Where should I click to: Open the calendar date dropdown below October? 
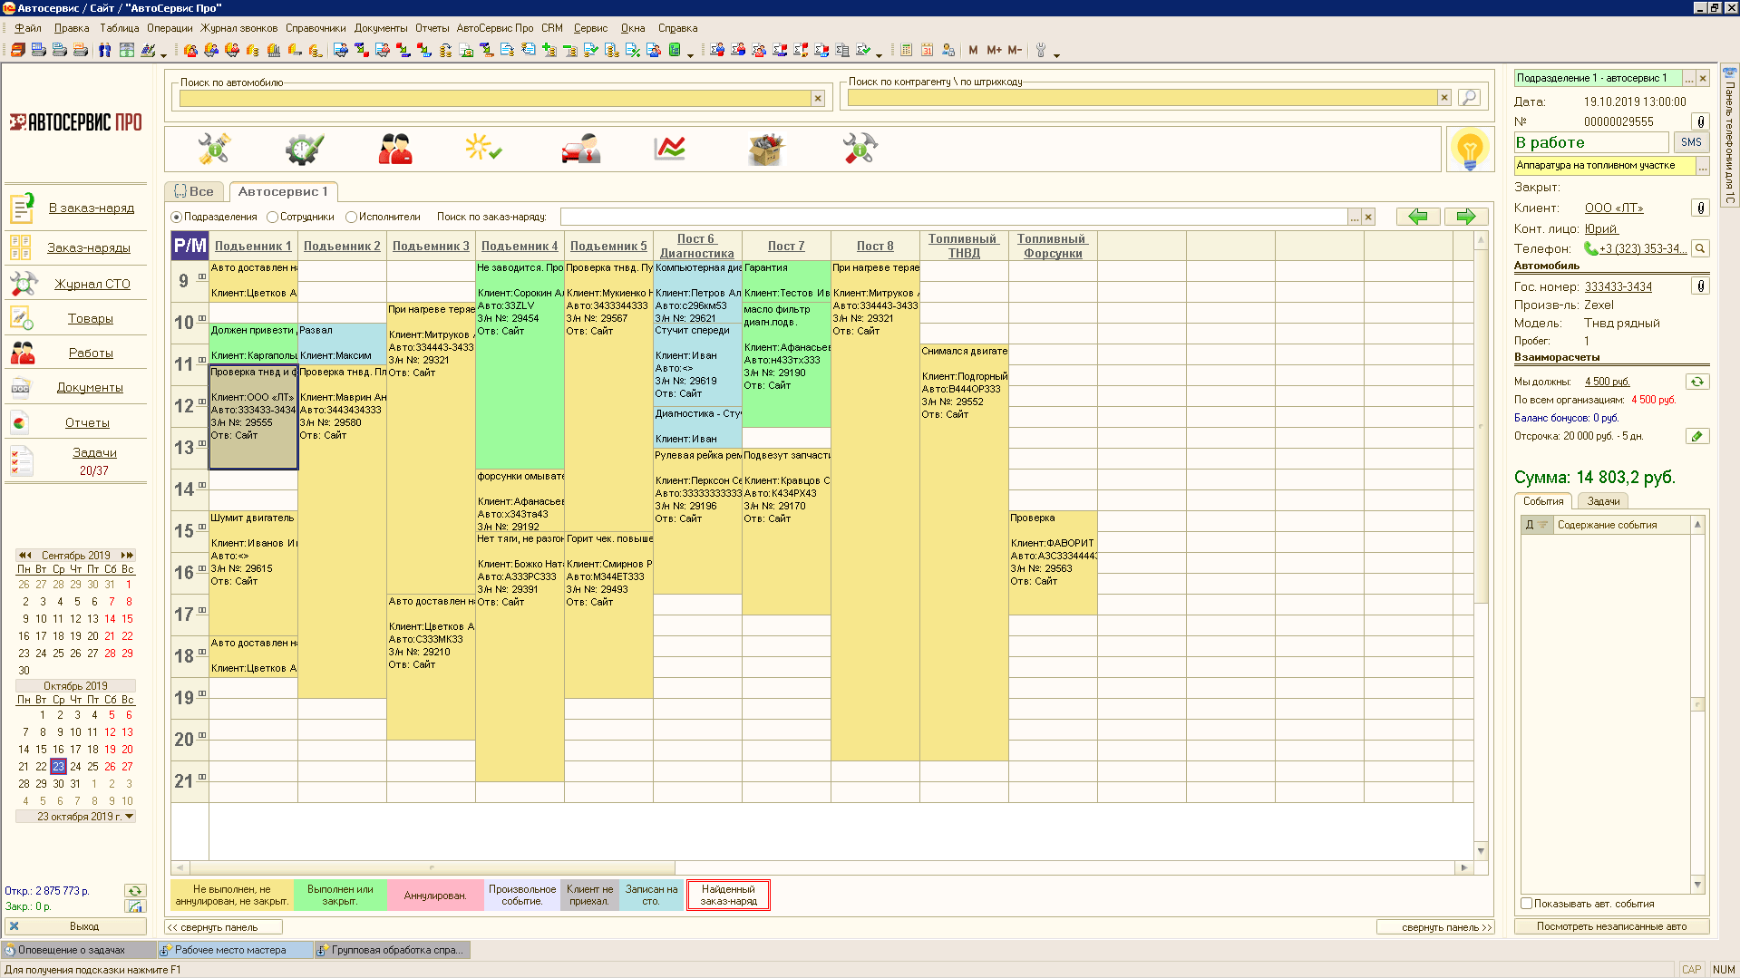pyautogui.click(x=130, y=817)
